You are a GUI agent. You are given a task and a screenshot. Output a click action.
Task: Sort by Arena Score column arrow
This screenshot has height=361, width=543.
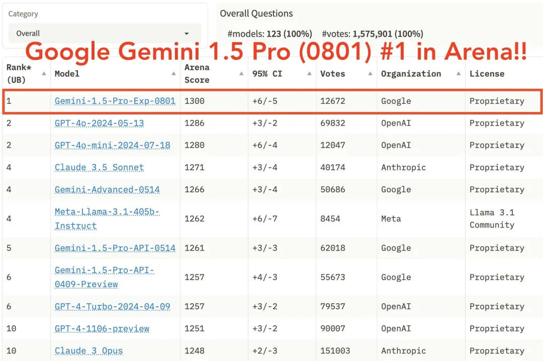tap(241, 73)
